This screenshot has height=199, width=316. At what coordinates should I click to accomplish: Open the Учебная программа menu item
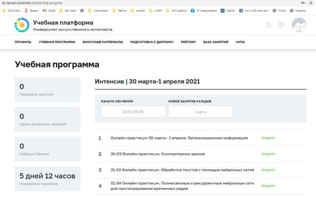(x=57, y=42)
